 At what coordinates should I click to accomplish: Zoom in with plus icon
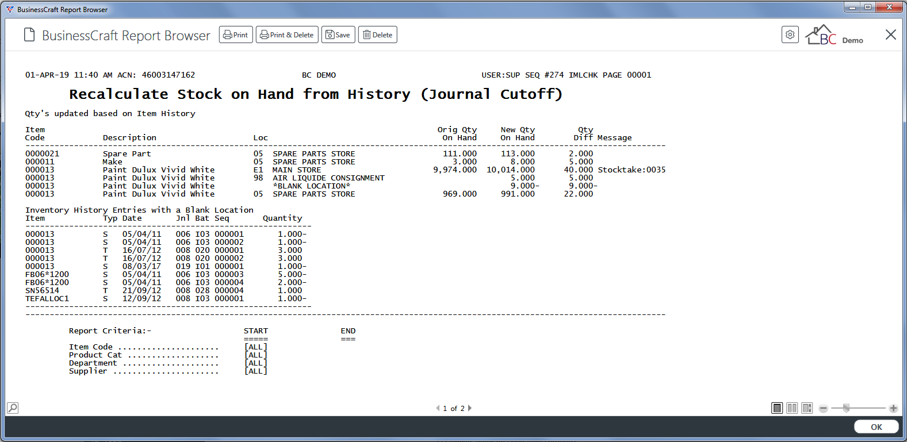(x=893, y=408)
